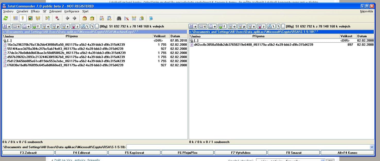Image resolution: width=380 pixels, height=161 pixels.
Task: Go to parent directory button in left panel
Action: [97, 26]
